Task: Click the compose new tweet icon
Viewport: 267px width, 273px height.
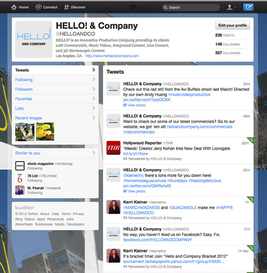Action: pyautogui.click(x=249, y=7)
